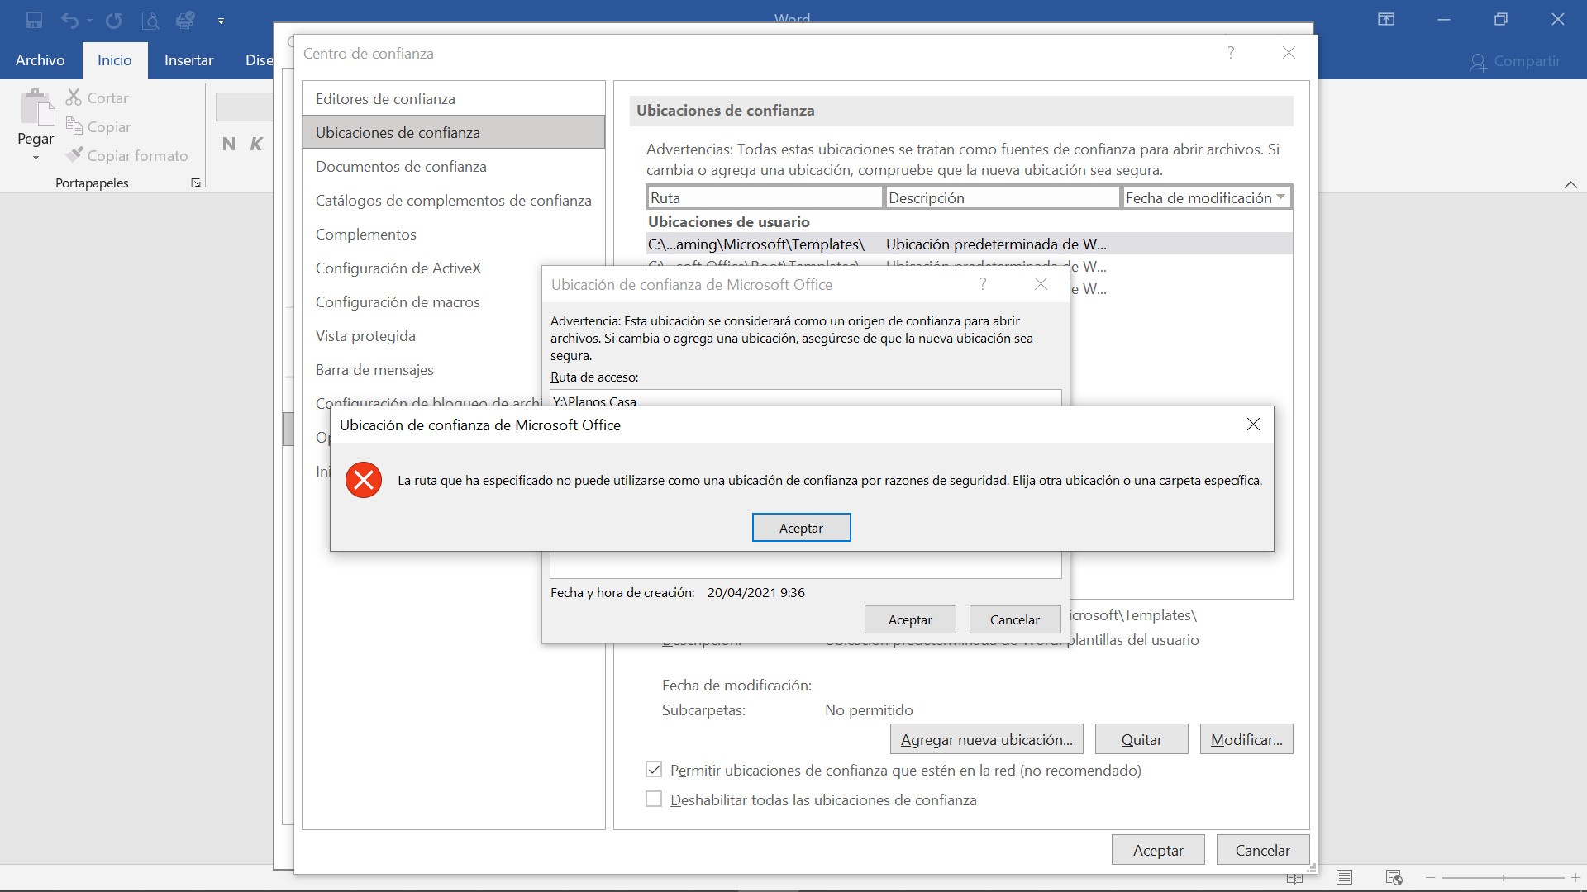Expand the Pegar dropdown arrow
This screenshot has height=892, width=1587.
point(36,158)
